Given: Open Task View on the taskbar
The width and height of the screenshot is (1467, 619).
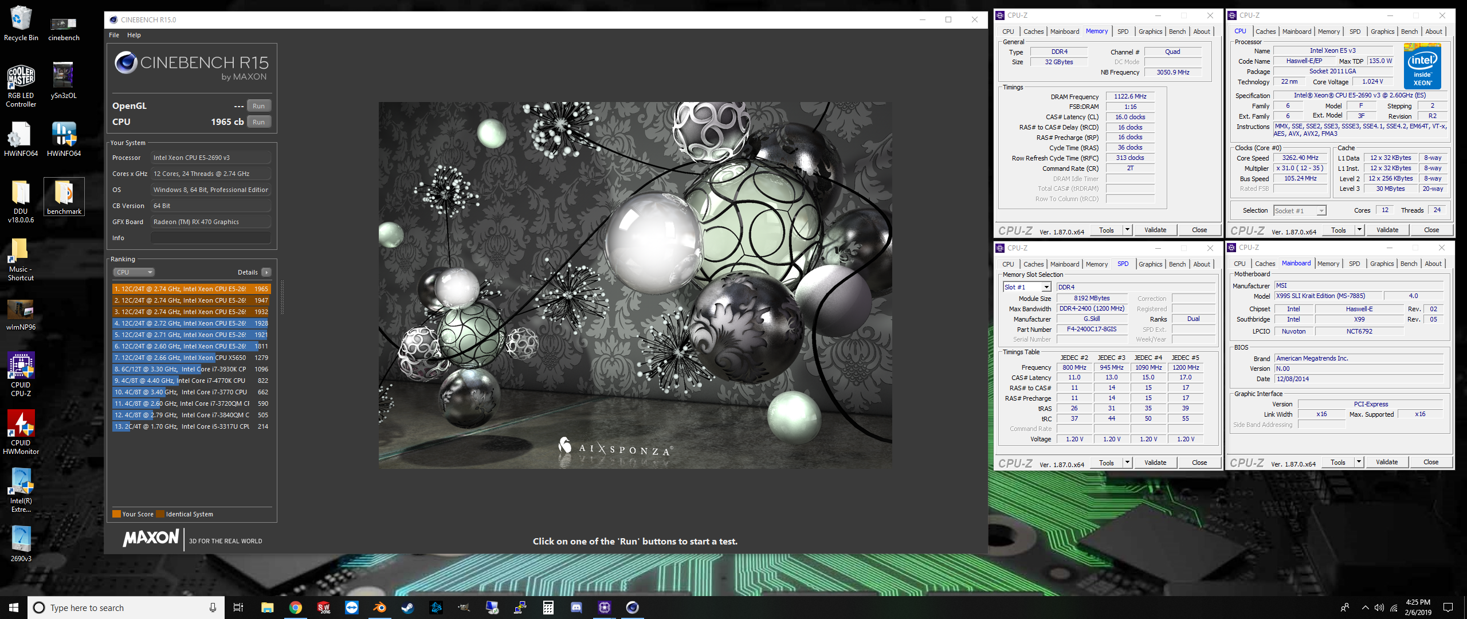Looking at the screenshot, I should [x=238, y=608].
